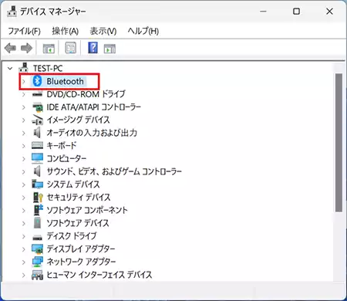Select the ネットワーク アダプター label
The height and width of the screenshot is (301, 347).
click(81, 262)
